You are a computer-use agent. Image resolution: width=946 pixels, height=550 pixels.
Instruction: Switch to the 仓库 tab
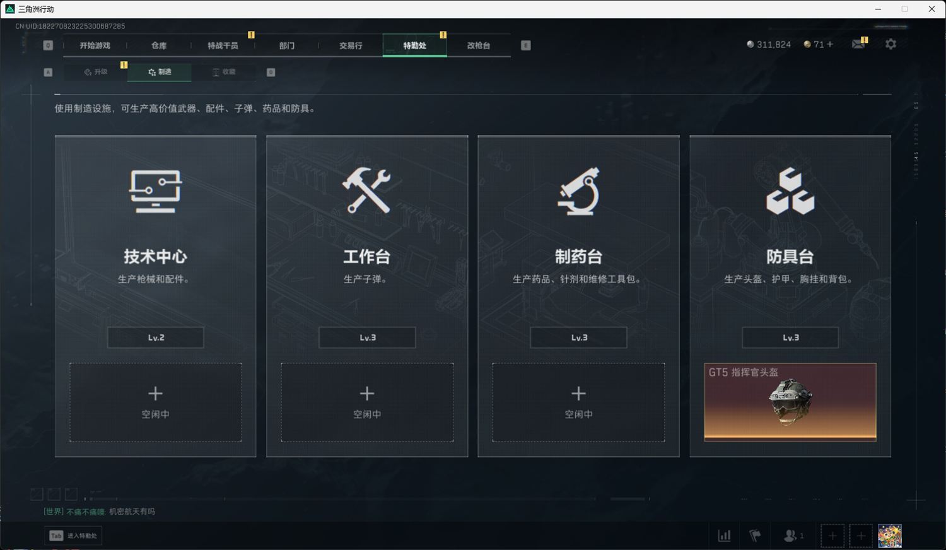click(159, 45)
